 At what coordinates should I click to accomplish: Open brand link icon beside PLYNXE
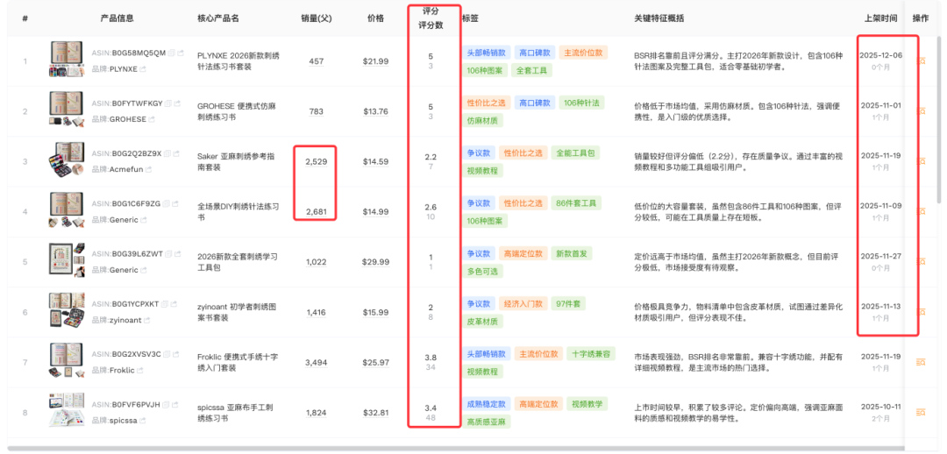(143, 69)
